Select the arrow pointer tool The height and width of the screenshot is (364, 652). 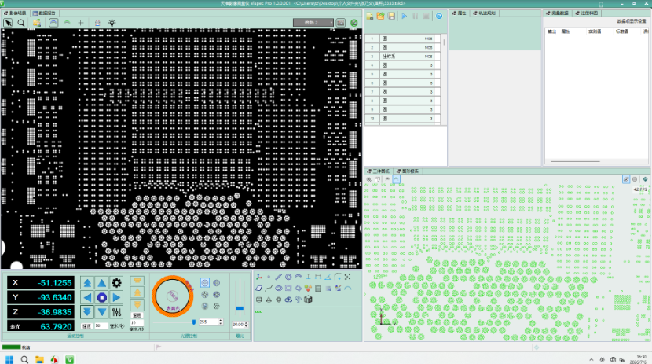(8, 23)
